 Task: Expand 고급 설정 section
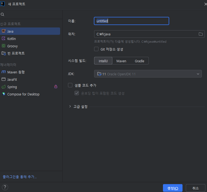pos(70,106)
